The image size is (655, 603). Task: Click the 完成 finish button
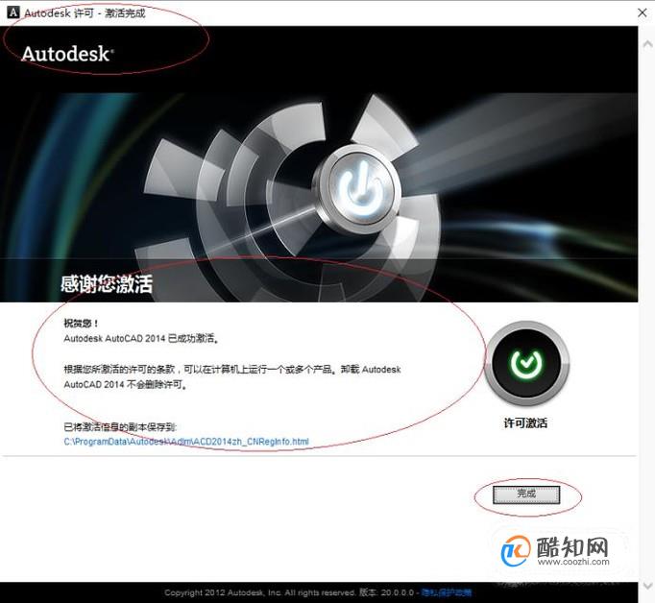pos(526,494)
